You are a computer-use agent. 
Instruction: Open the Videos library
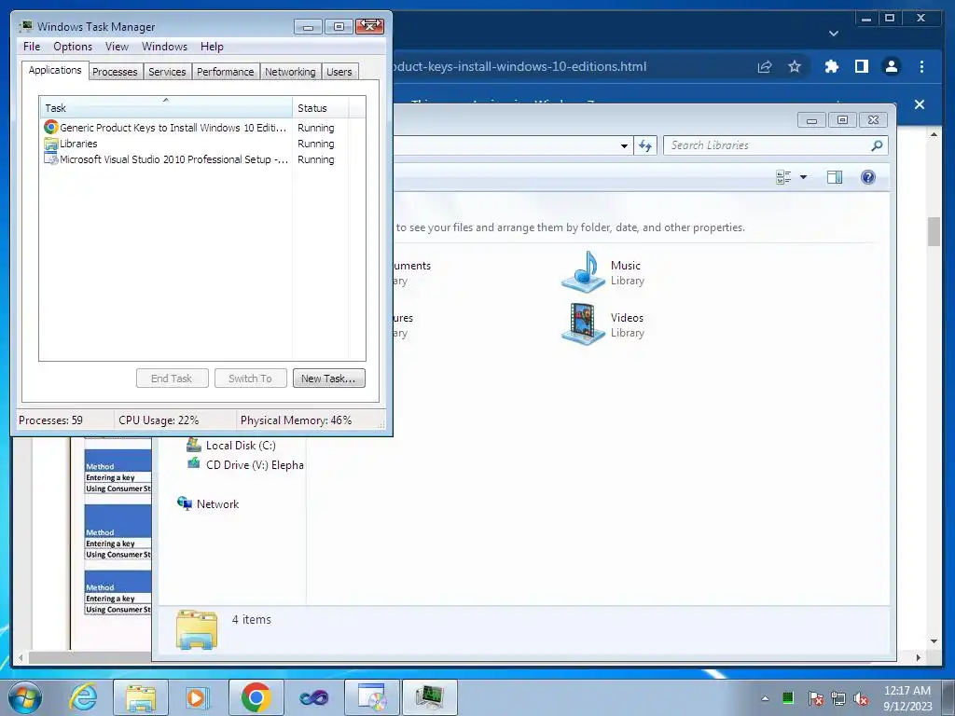[603, 324]
